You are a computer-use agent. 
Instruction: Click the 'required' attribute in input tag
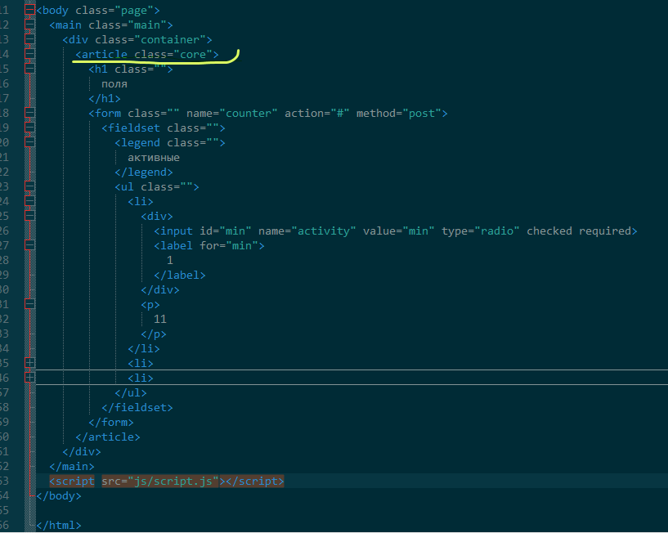[x=604, y=231]
